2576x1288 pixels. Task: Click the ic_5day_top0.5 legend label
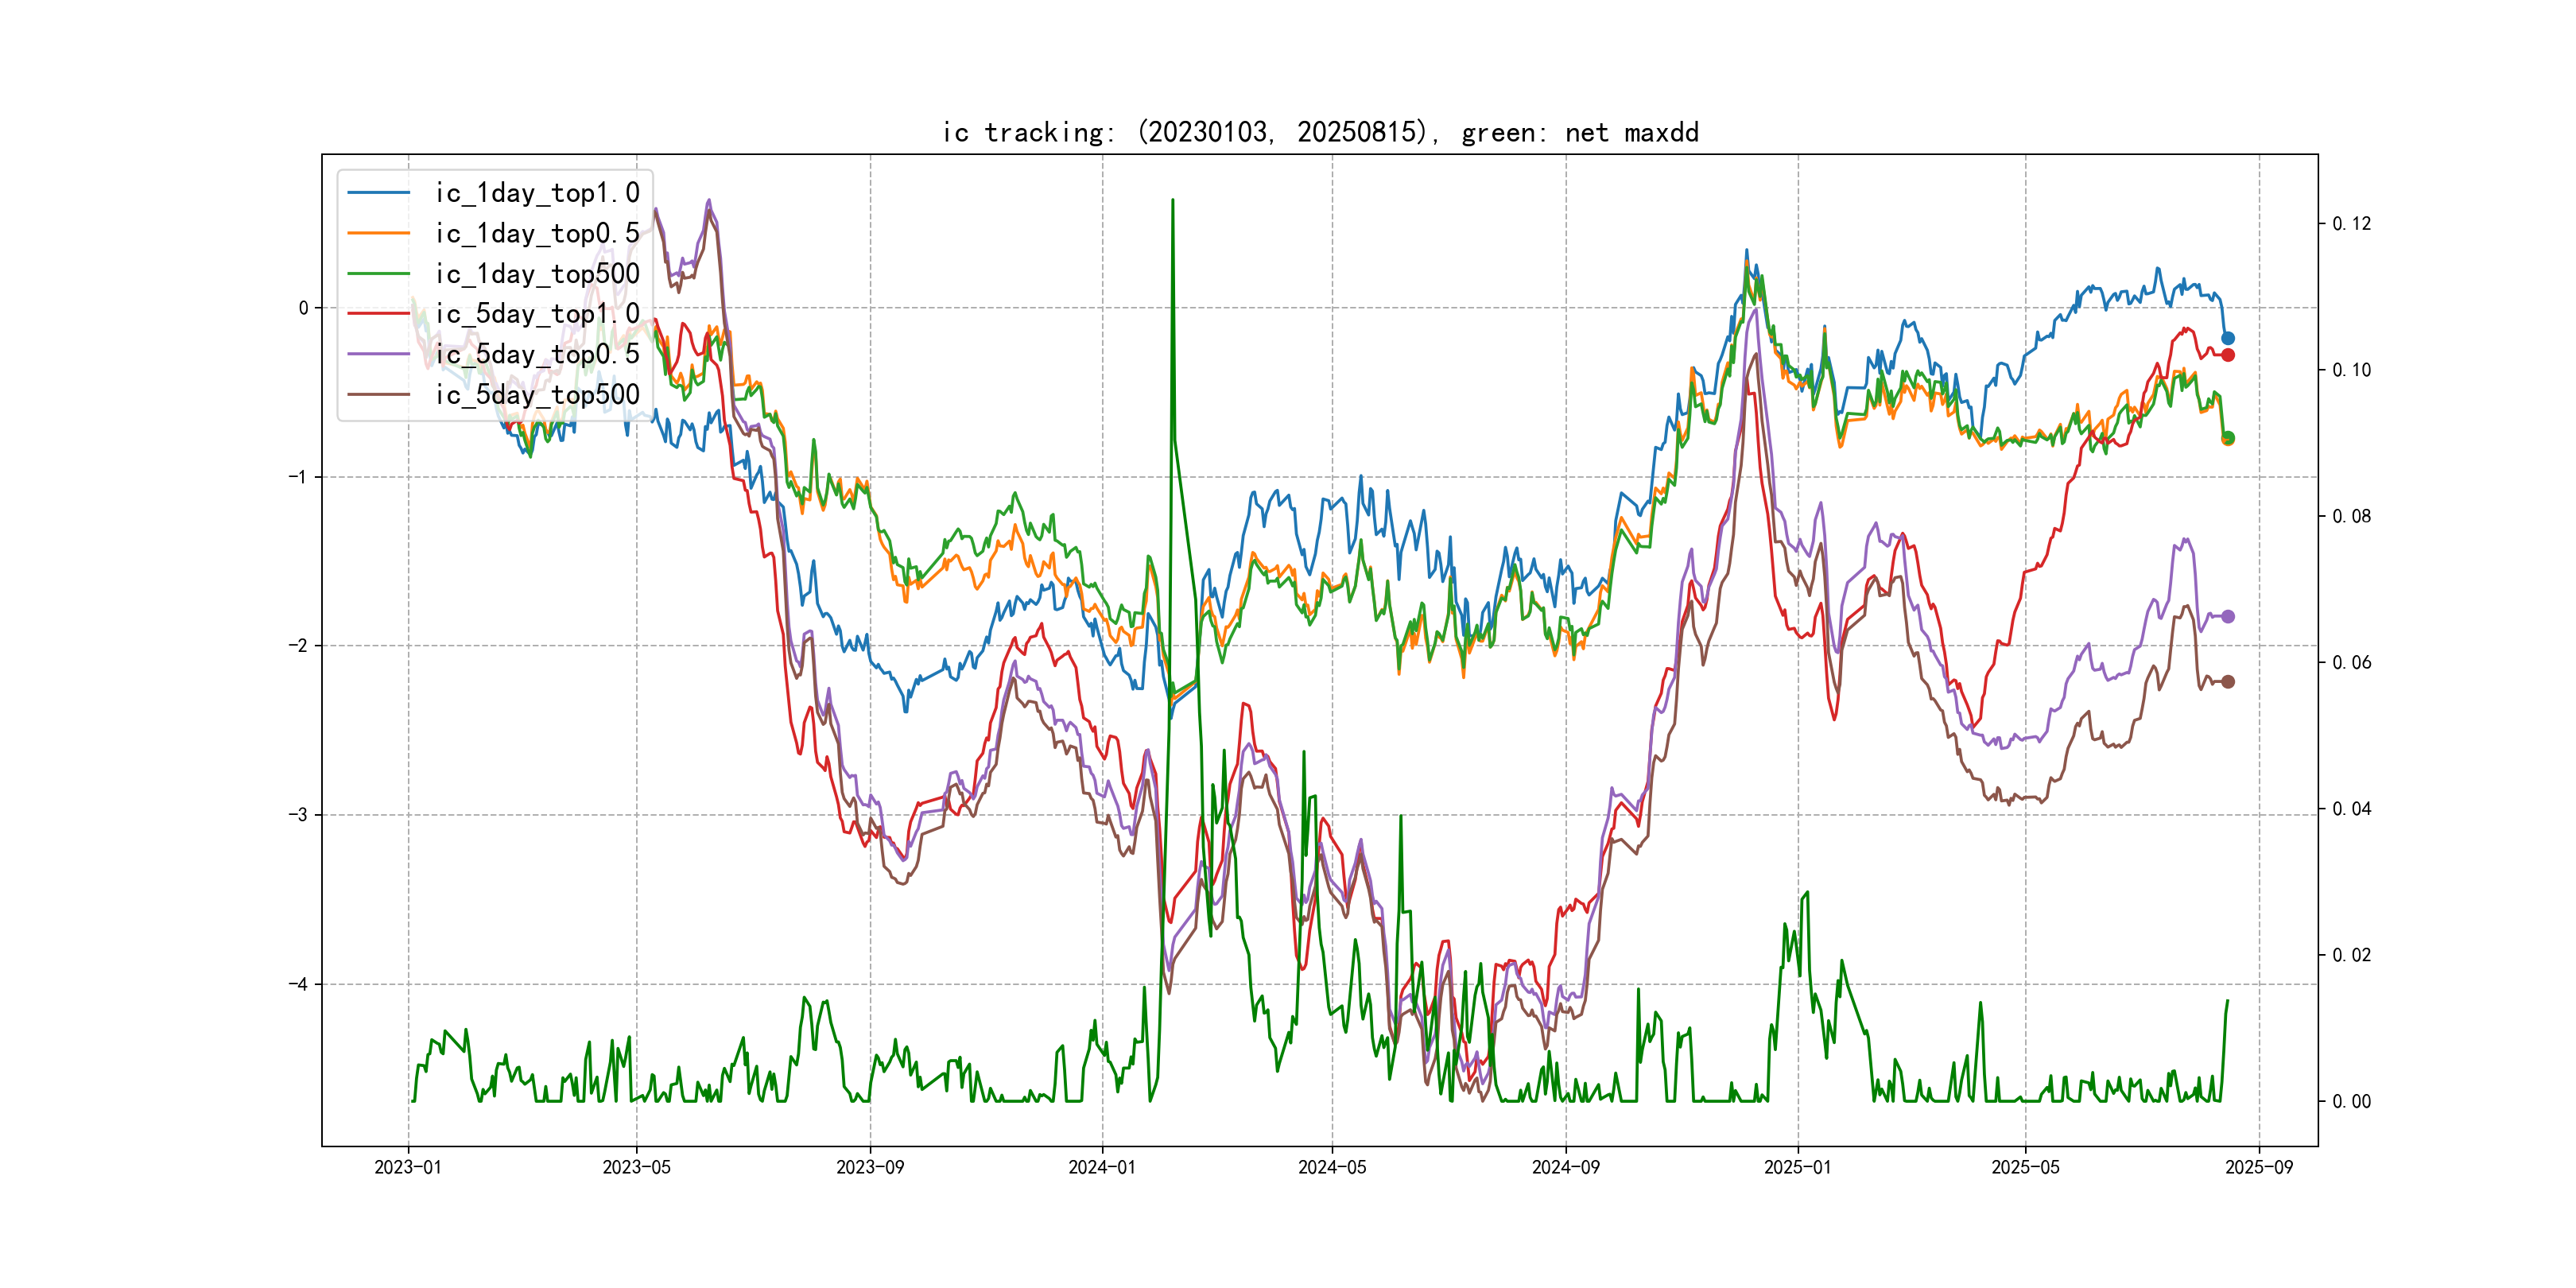point(537,354)
